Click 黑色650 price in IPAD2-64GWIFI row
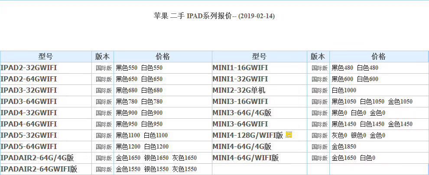Screen dimensions: 429x175 point(127,79)
